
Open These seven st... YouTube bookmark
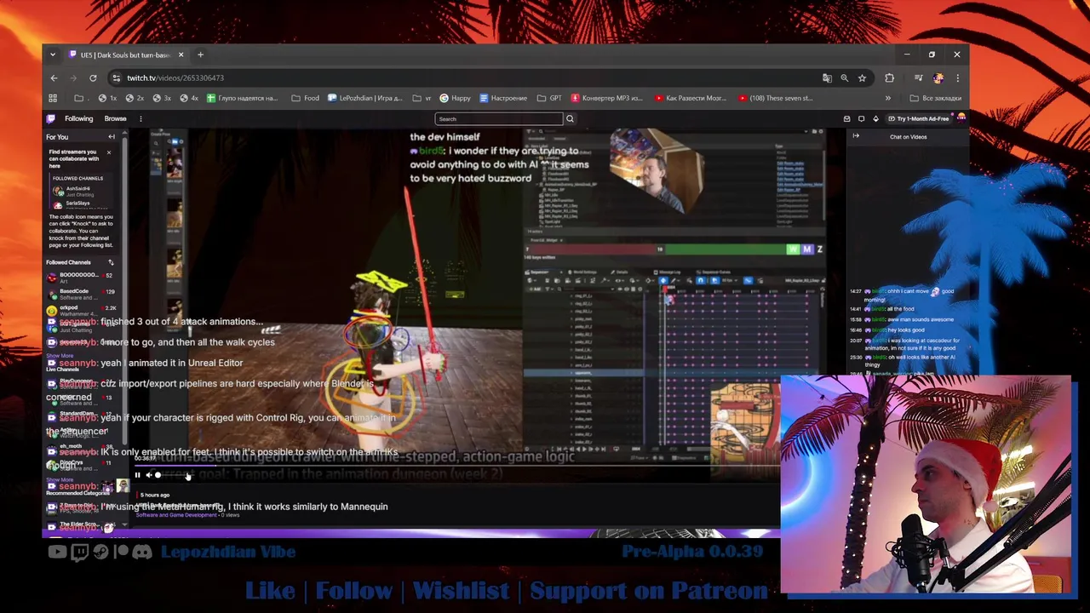coord(776,98)
